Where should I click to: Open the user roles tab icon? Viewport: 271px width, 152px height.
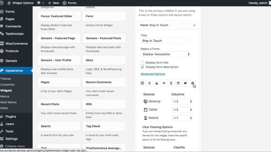pyautogui.click(x=157, y=83)
